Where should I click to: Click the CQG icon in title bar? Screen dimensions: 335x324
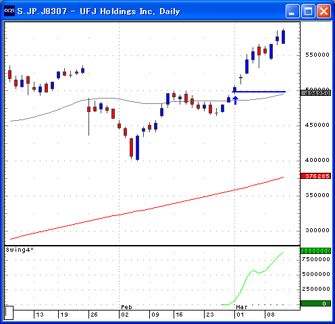[9, 11]
